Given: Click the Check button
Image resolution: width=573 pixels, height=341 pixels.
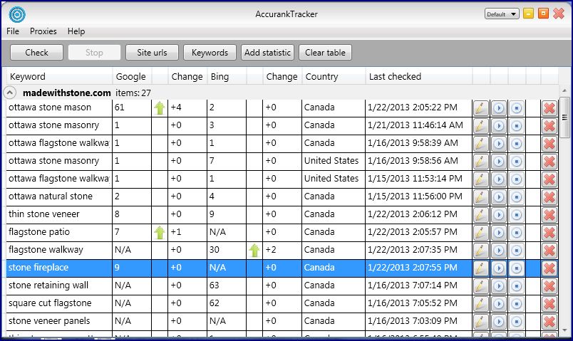Looking at the screenshot, I should click(36, 53).
